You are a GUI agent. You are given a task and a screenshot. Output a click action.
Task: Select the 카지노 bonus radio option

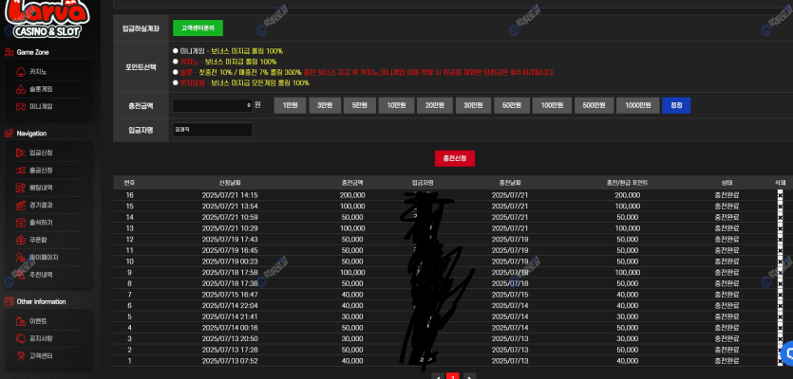[x=175, y=61]
